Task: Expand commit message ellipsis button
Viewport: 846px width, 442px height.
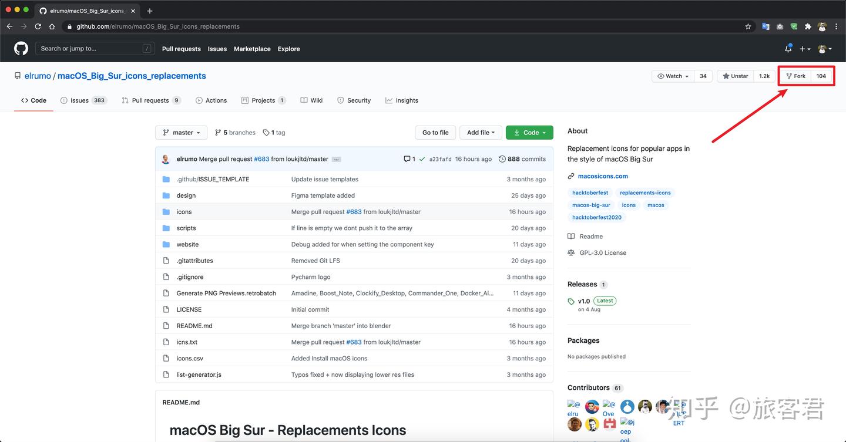Action: (x=336, y=159)
